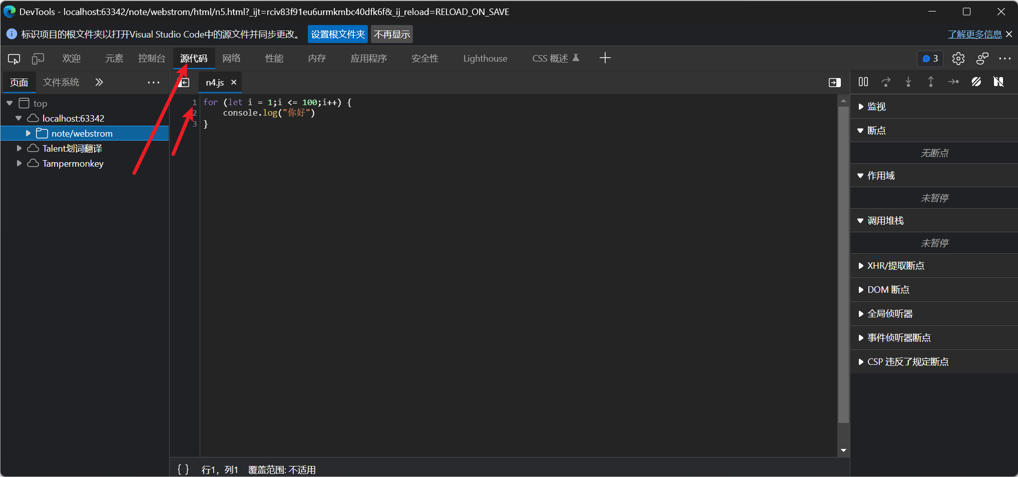The image size is (1018, 477).
Task: Add a new tool tab with plus
Action: [605, 58]
